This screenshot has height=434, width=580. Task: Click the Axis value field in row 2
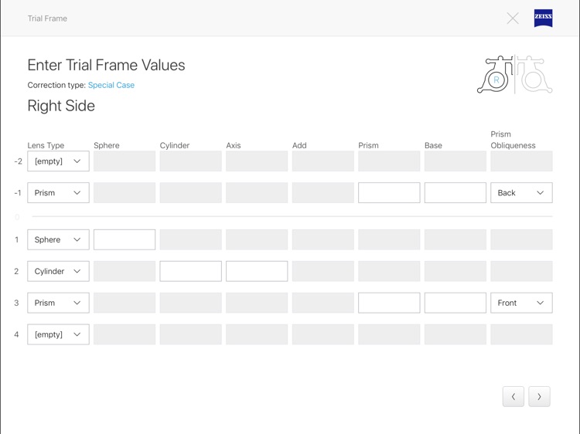(257, 271)
